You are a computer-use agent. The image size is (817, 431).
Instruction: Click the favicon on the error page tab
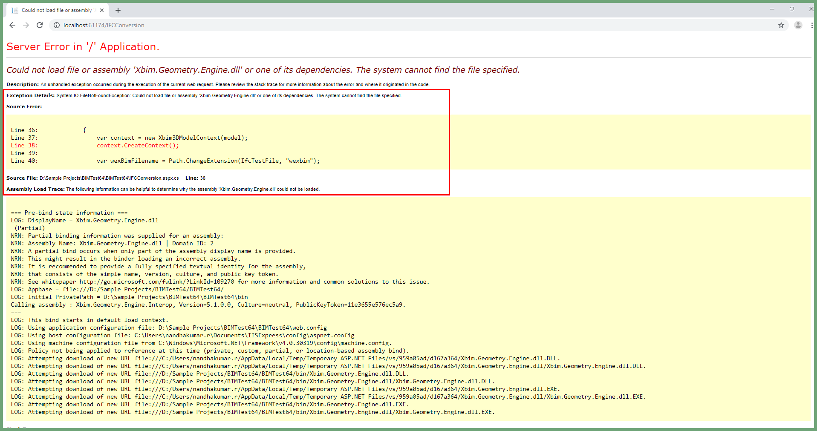(15, 9)
